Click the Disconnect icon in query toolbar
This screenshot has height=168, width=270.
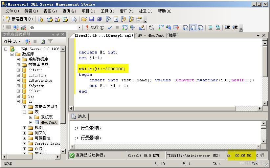[16, 28]
